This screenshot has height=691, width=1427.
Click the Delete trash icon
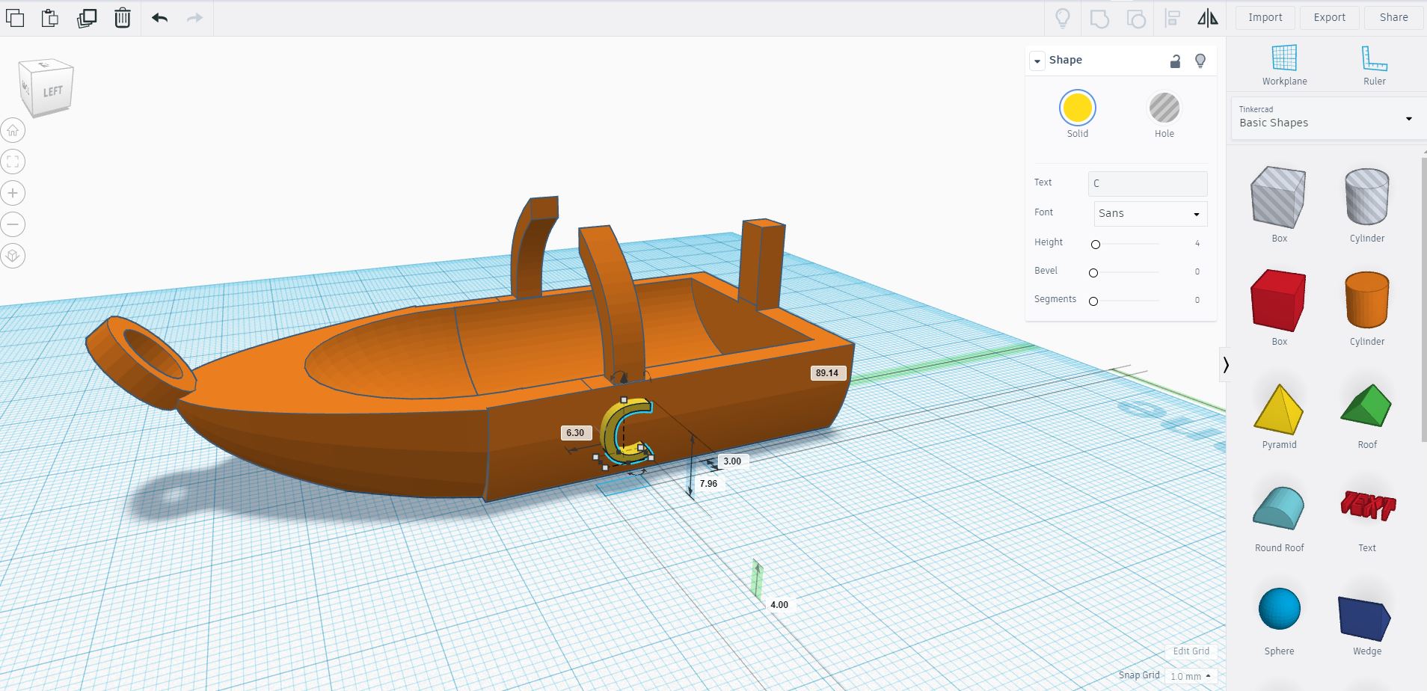pyautogui.click(x=122, y=17)
